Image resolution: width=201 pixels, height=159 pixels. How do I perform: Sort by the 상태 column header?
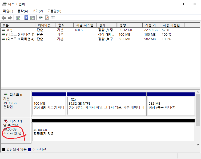107,25
